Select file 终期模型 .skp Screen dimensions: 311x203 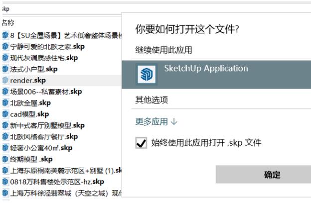(x=31, y=159)
